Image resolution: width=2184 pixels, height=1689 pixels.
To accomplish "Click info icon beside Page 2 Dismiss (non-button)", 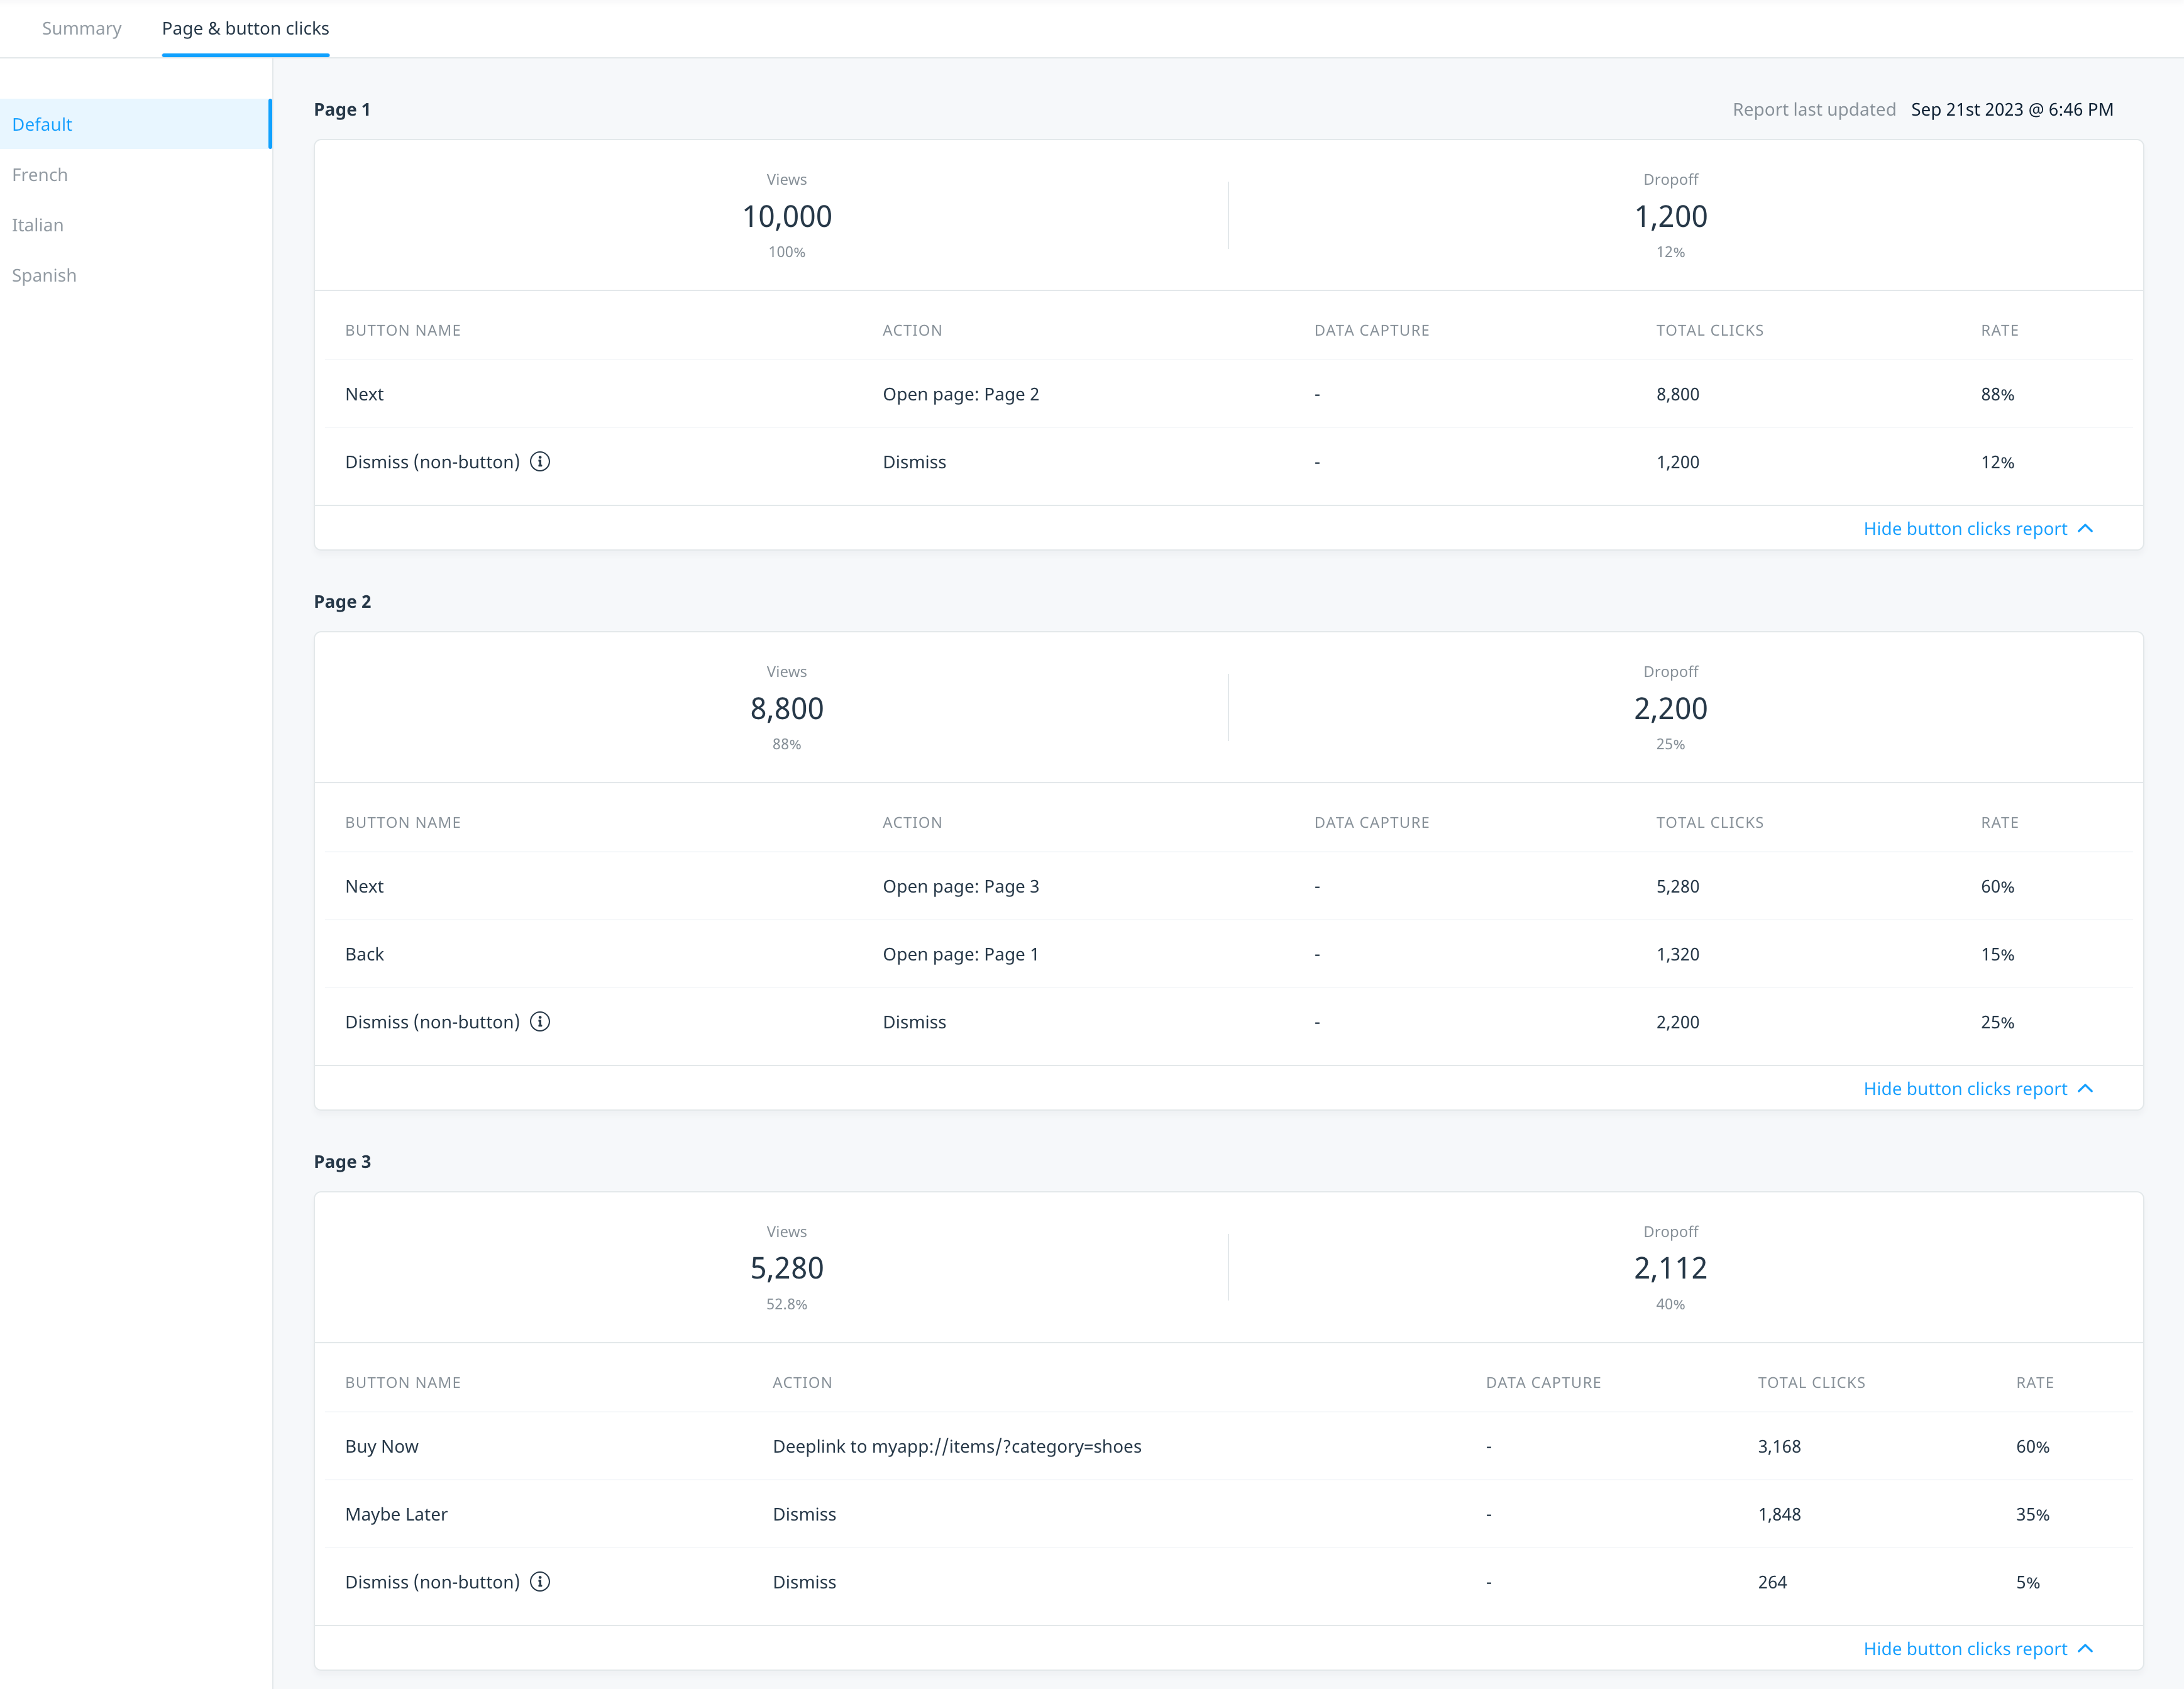I will coord(540,1021).
